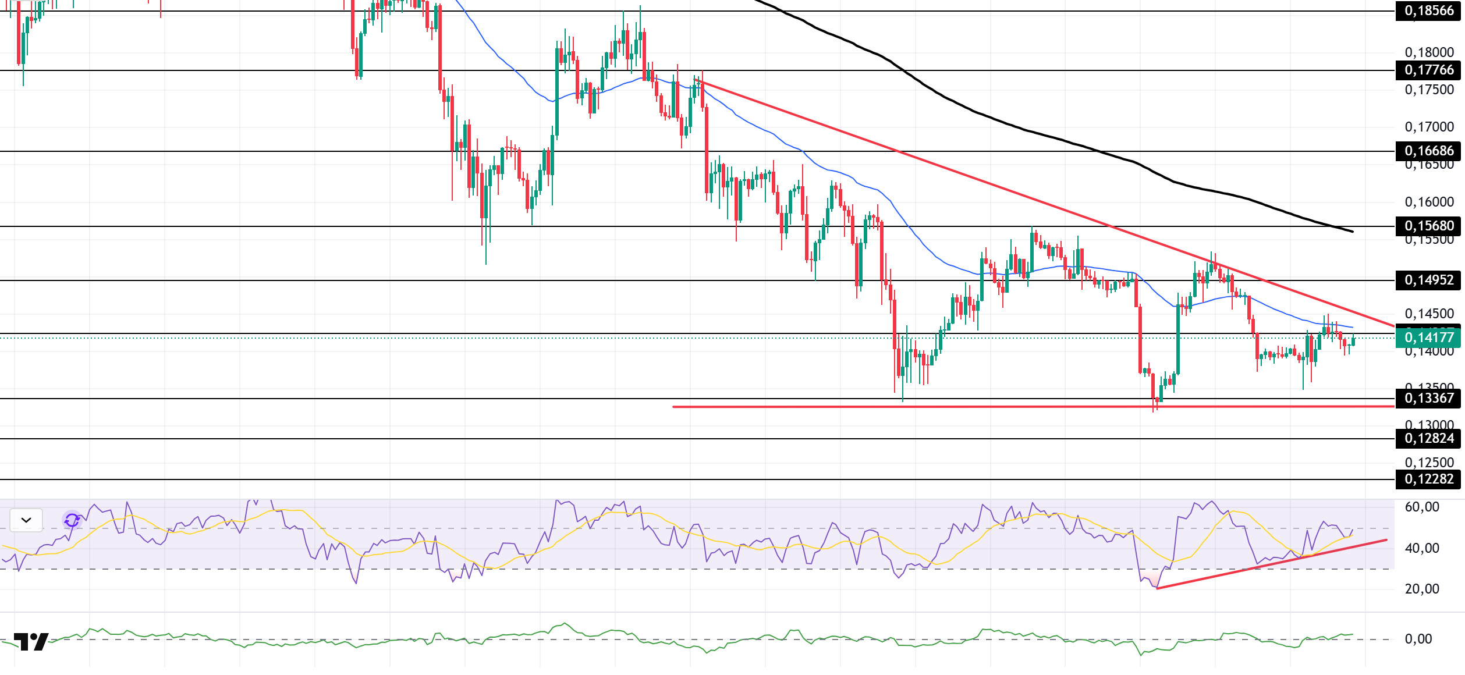Select the 0,16686 horizontal level label
Screen dimensions: 1465x675
1429,151
